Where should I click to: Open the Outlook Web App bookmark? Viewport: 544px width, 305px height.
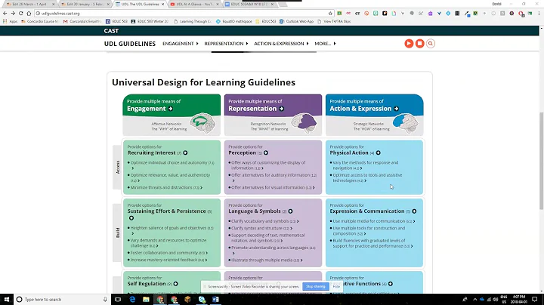(298, 21)
